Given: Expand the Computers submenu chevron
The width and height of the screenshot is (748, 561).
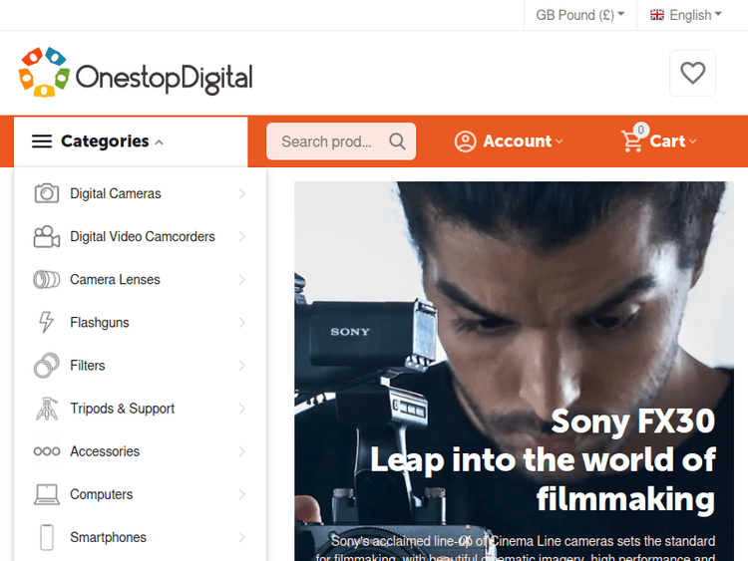Looking at the screenshot, I should 242,494.
